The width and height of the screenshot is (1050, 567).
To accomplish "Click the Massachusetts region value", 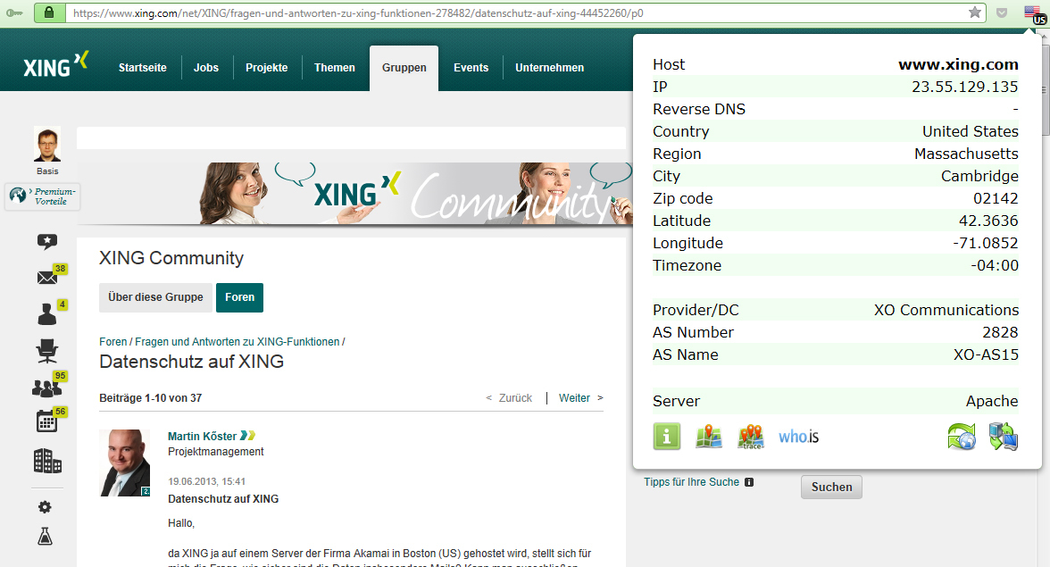I will tap(966, 154).
